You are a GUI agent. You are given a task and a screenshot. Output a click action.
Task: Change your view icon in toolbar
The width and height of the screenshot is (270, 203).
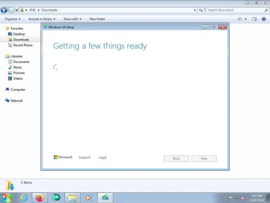[x=240, y=19]
